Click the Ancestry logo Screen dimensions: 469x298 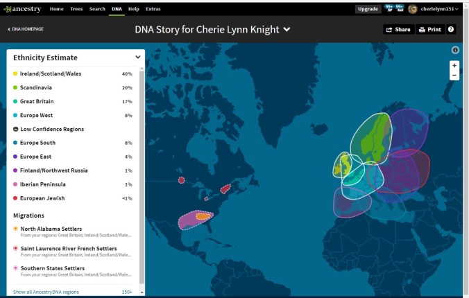tap(22, 9)
